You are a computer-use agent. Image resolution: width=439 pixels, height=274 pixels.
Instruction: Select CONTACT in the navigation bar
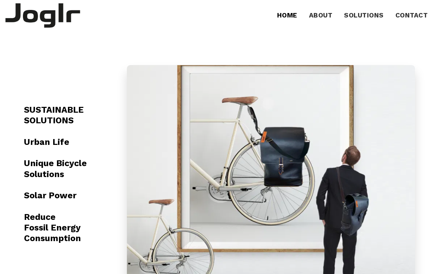412,15
